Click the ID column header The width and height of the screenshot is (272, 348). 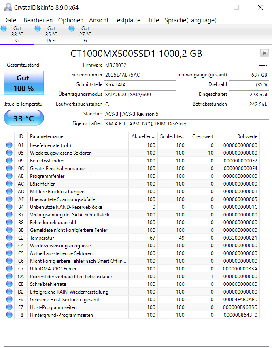coord(21,136)
